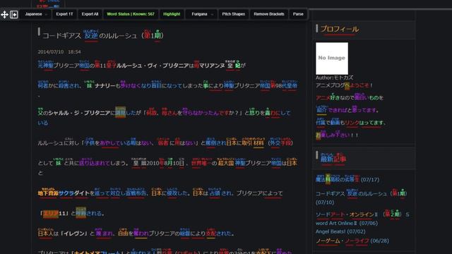Open the ノーゲーム・ノーライフ (06/28) link
The width and height of the screenshot is (452, 254).
click(x=352, y=241)
